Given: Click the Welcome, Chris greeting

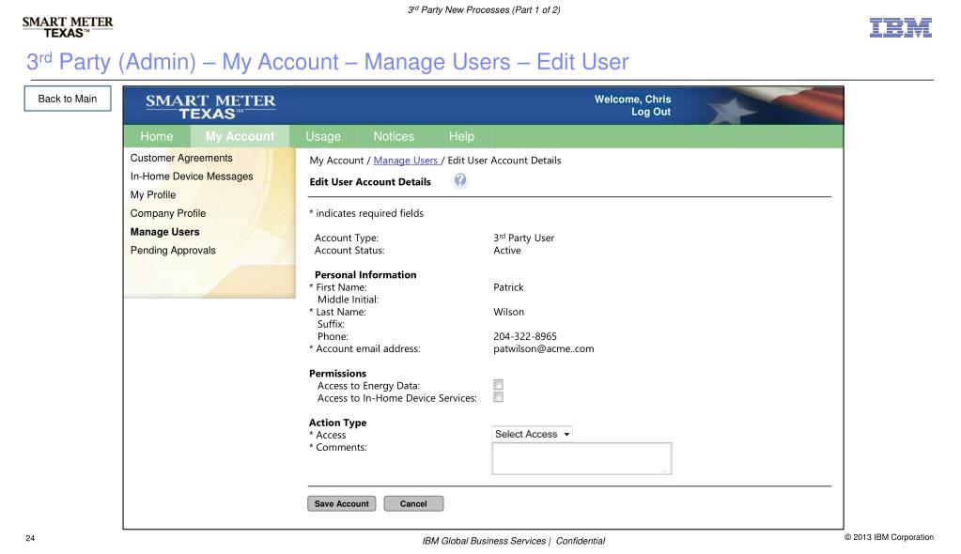Looking at the screenshot, I should (x=632, y=100).
